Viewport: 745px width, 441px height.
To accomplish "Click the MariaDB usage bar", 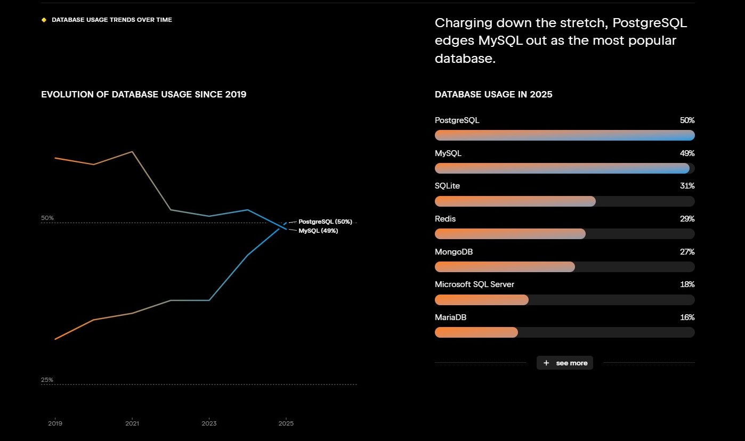I will pos(564,332).
